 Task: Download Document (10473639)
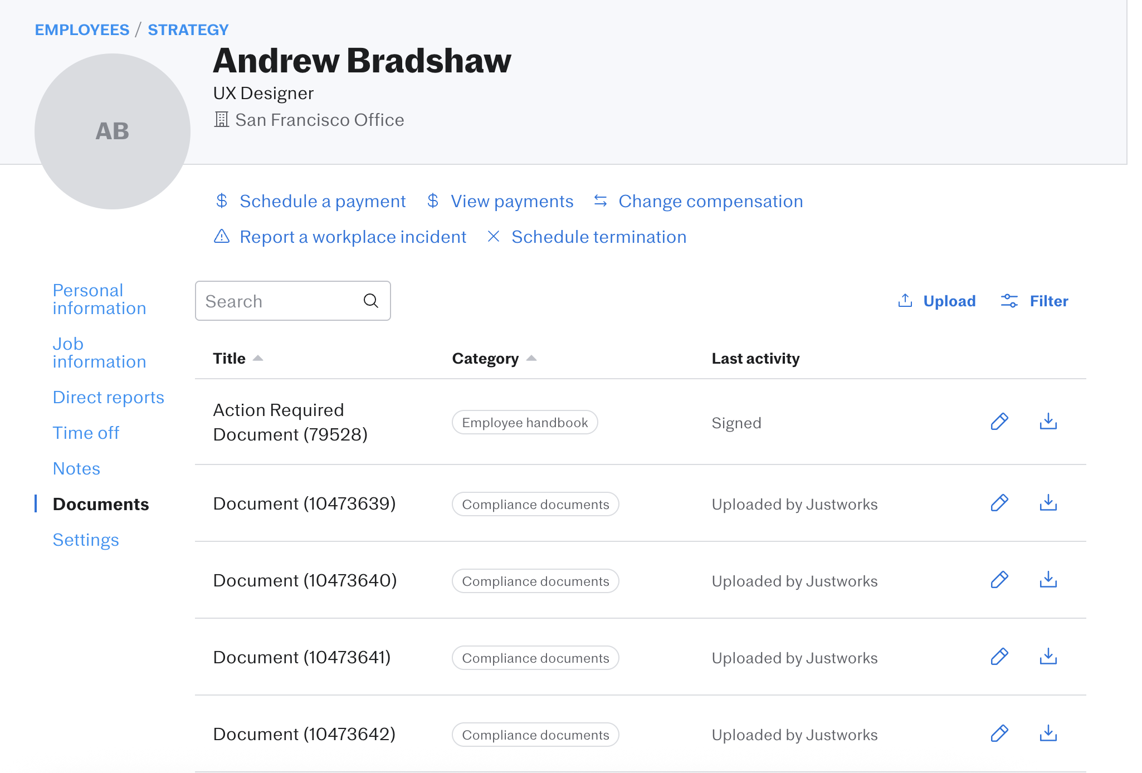coord(1048,503)
